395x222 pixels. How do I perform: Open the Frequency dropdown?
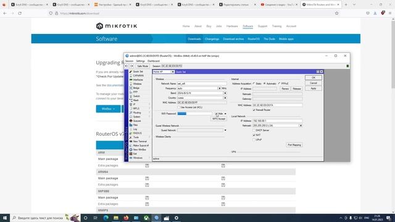click(x=219, y=88)
